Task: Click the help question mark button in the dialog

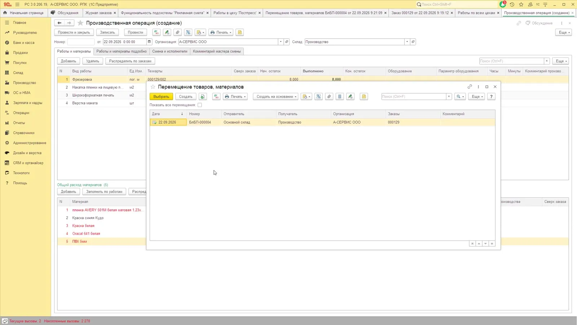Action: click(x=491, y=97)
